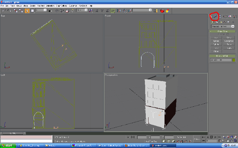The height and width of the screenshot is (148, 238).
Task: Click the Play Animation button
Action: (212, 137)
